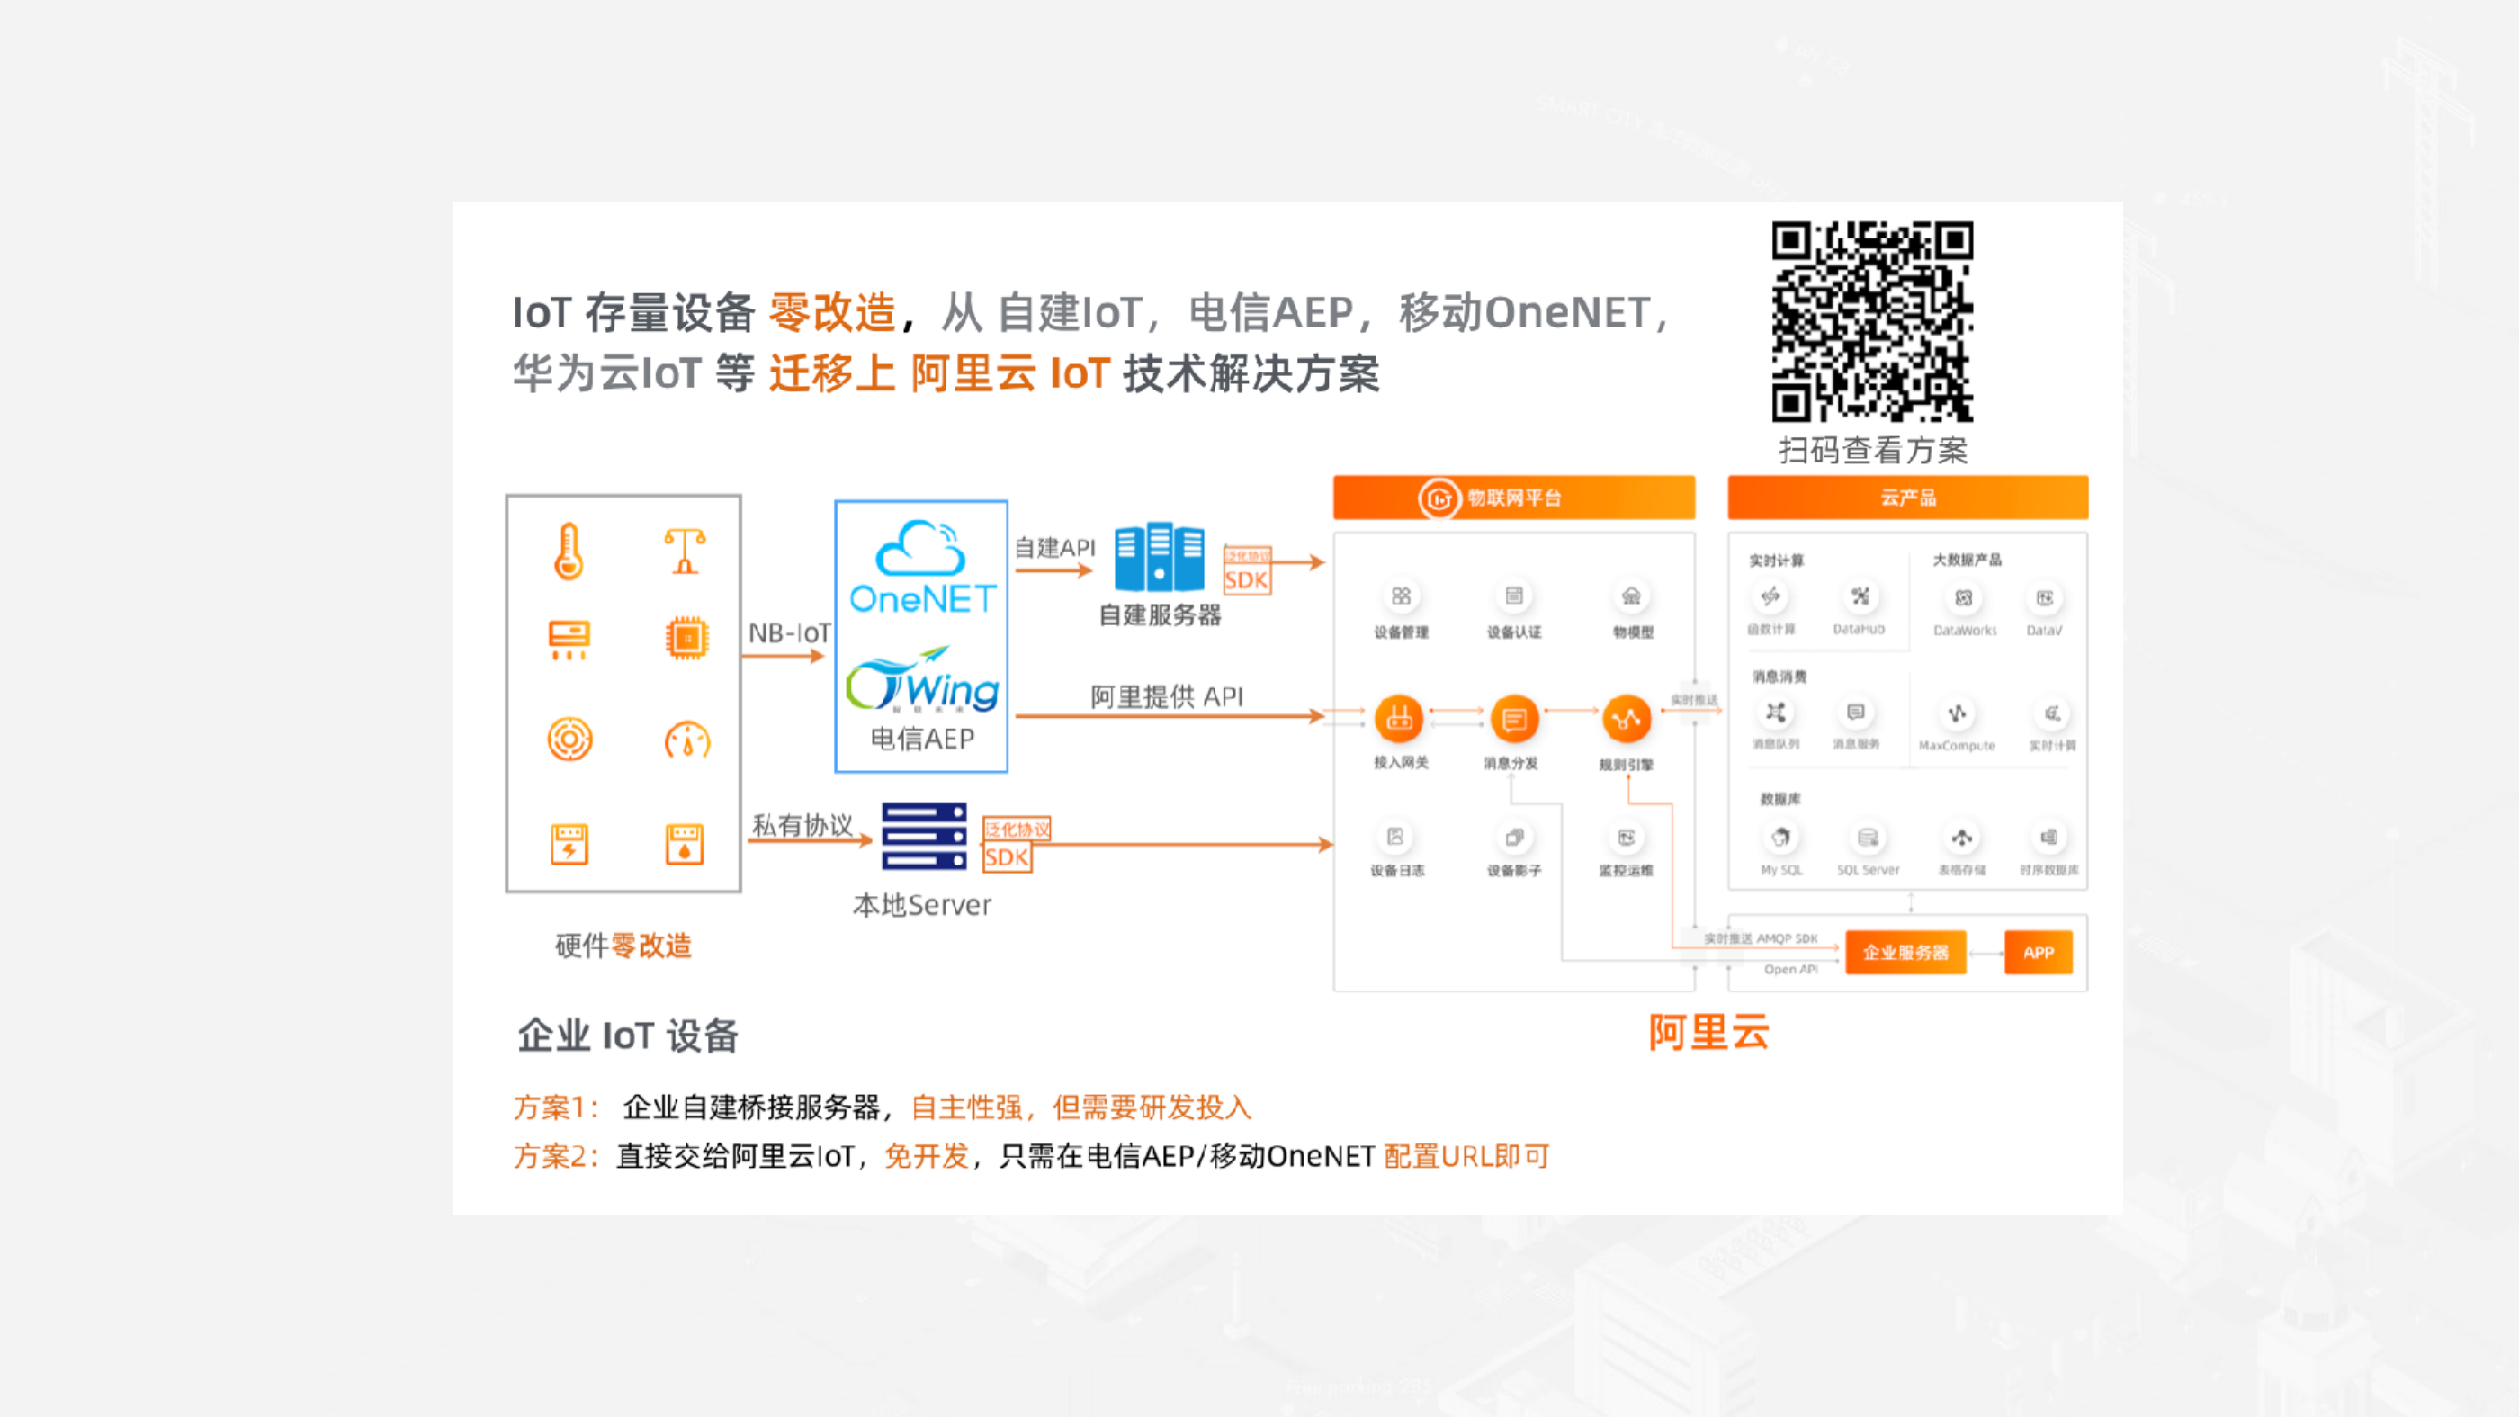
Task: Click the SQL Server icon
Action: point(1868,837)
